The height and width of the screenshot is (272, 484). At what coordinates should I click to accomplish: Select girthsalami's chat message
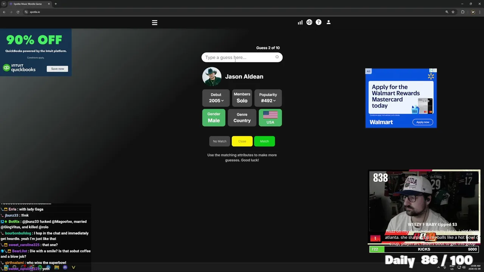(x=35, y=263)
